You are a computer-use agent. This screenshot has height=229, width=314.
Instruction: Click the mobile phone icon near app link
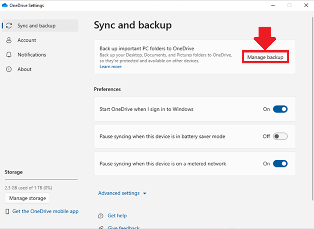click(x=7, y=211)
